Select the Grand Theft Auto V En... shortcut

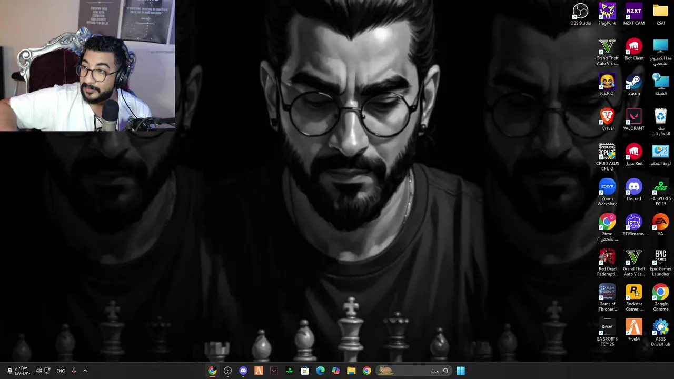pos(607,52)
